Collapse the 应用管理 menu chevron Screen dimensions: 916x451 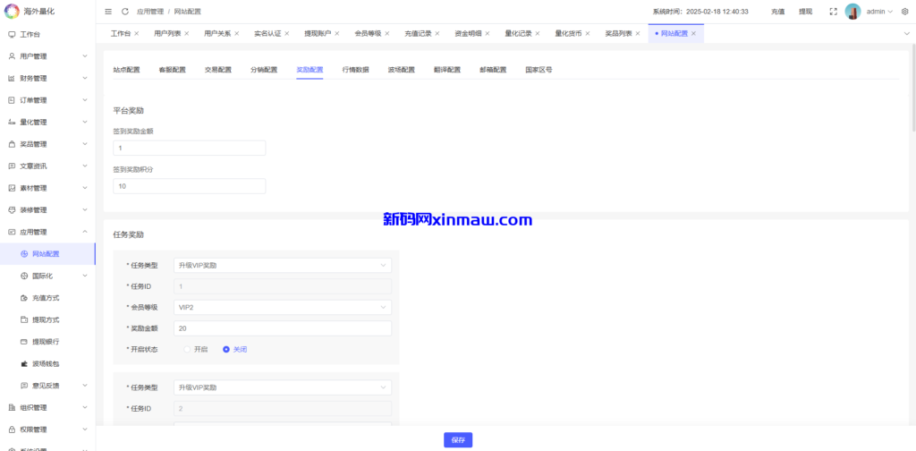[85, 232]
